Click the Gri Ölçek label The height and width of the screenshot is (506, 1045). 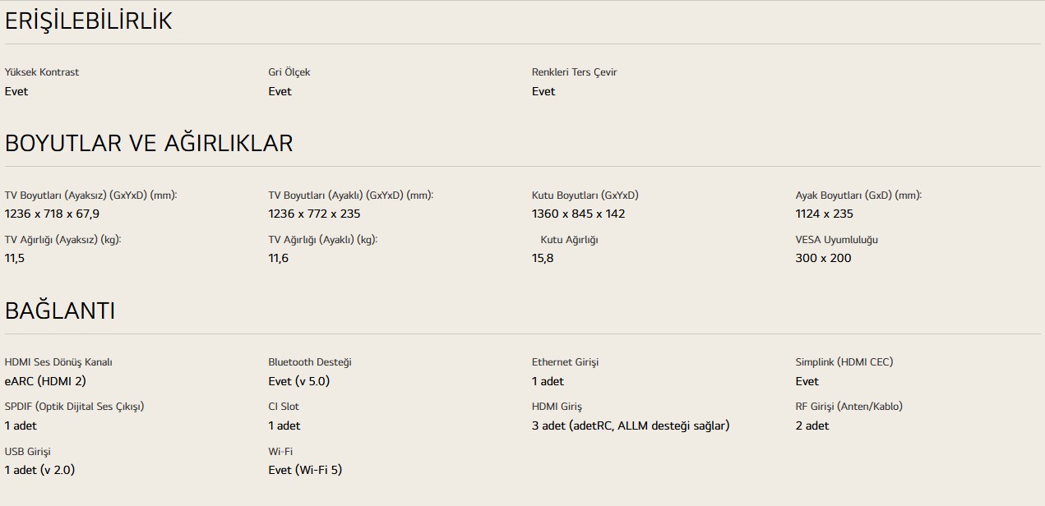(x=289, y=72)
